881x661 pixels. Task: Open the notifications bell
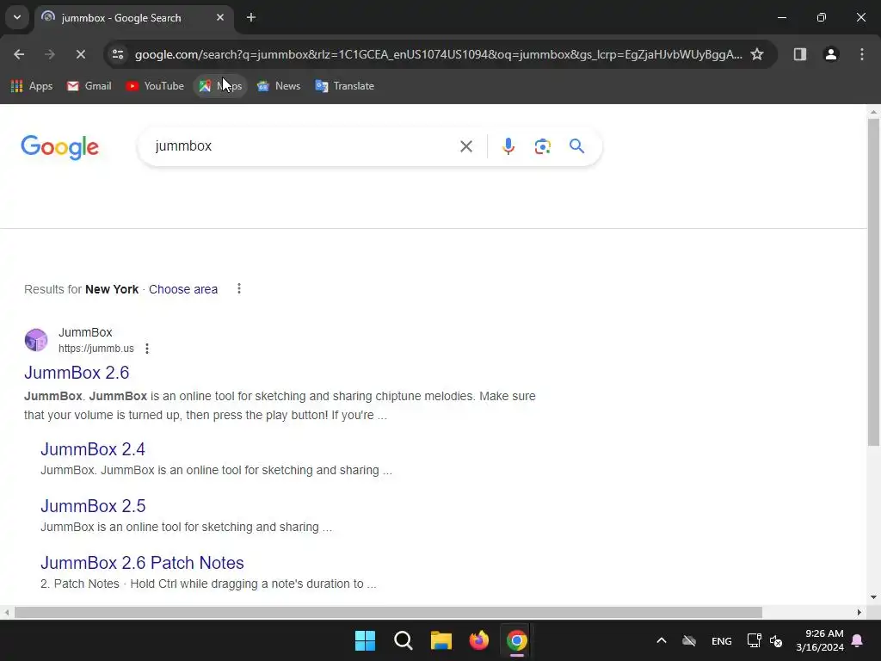tap(858, 640)
